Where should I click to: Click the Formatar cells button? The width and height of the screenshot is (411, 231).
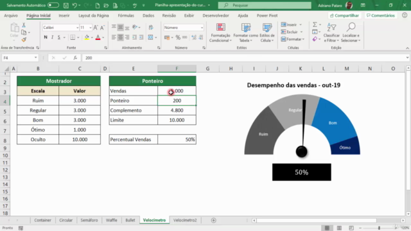(x=293, y=39)
